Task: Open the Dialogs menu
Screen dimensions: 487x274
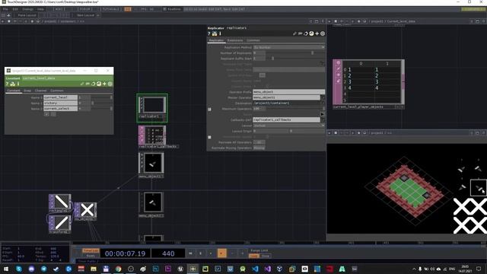Action: [x=27, y=9]
